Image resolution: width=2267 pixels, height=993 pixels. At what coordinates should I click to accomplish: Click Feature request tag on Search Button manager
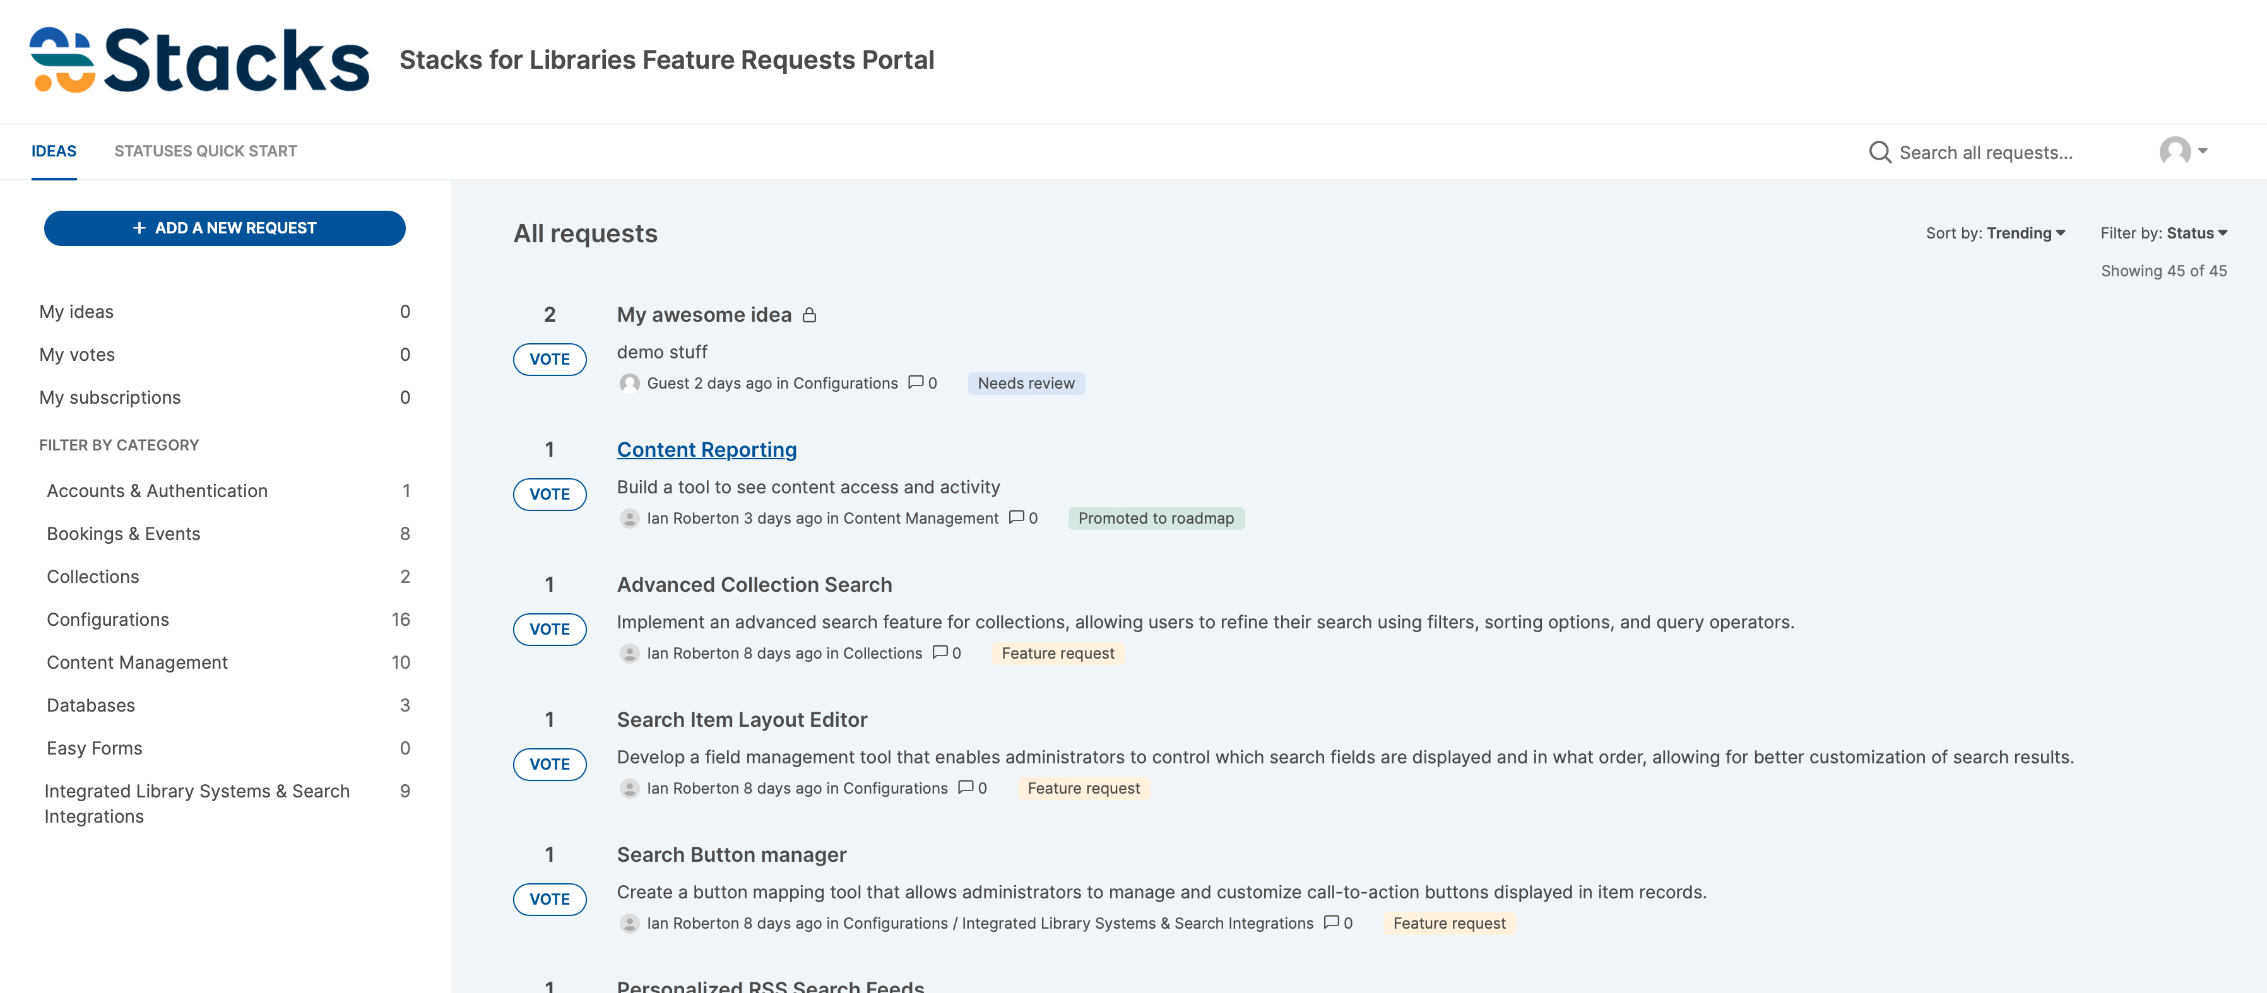[1448, 924]
